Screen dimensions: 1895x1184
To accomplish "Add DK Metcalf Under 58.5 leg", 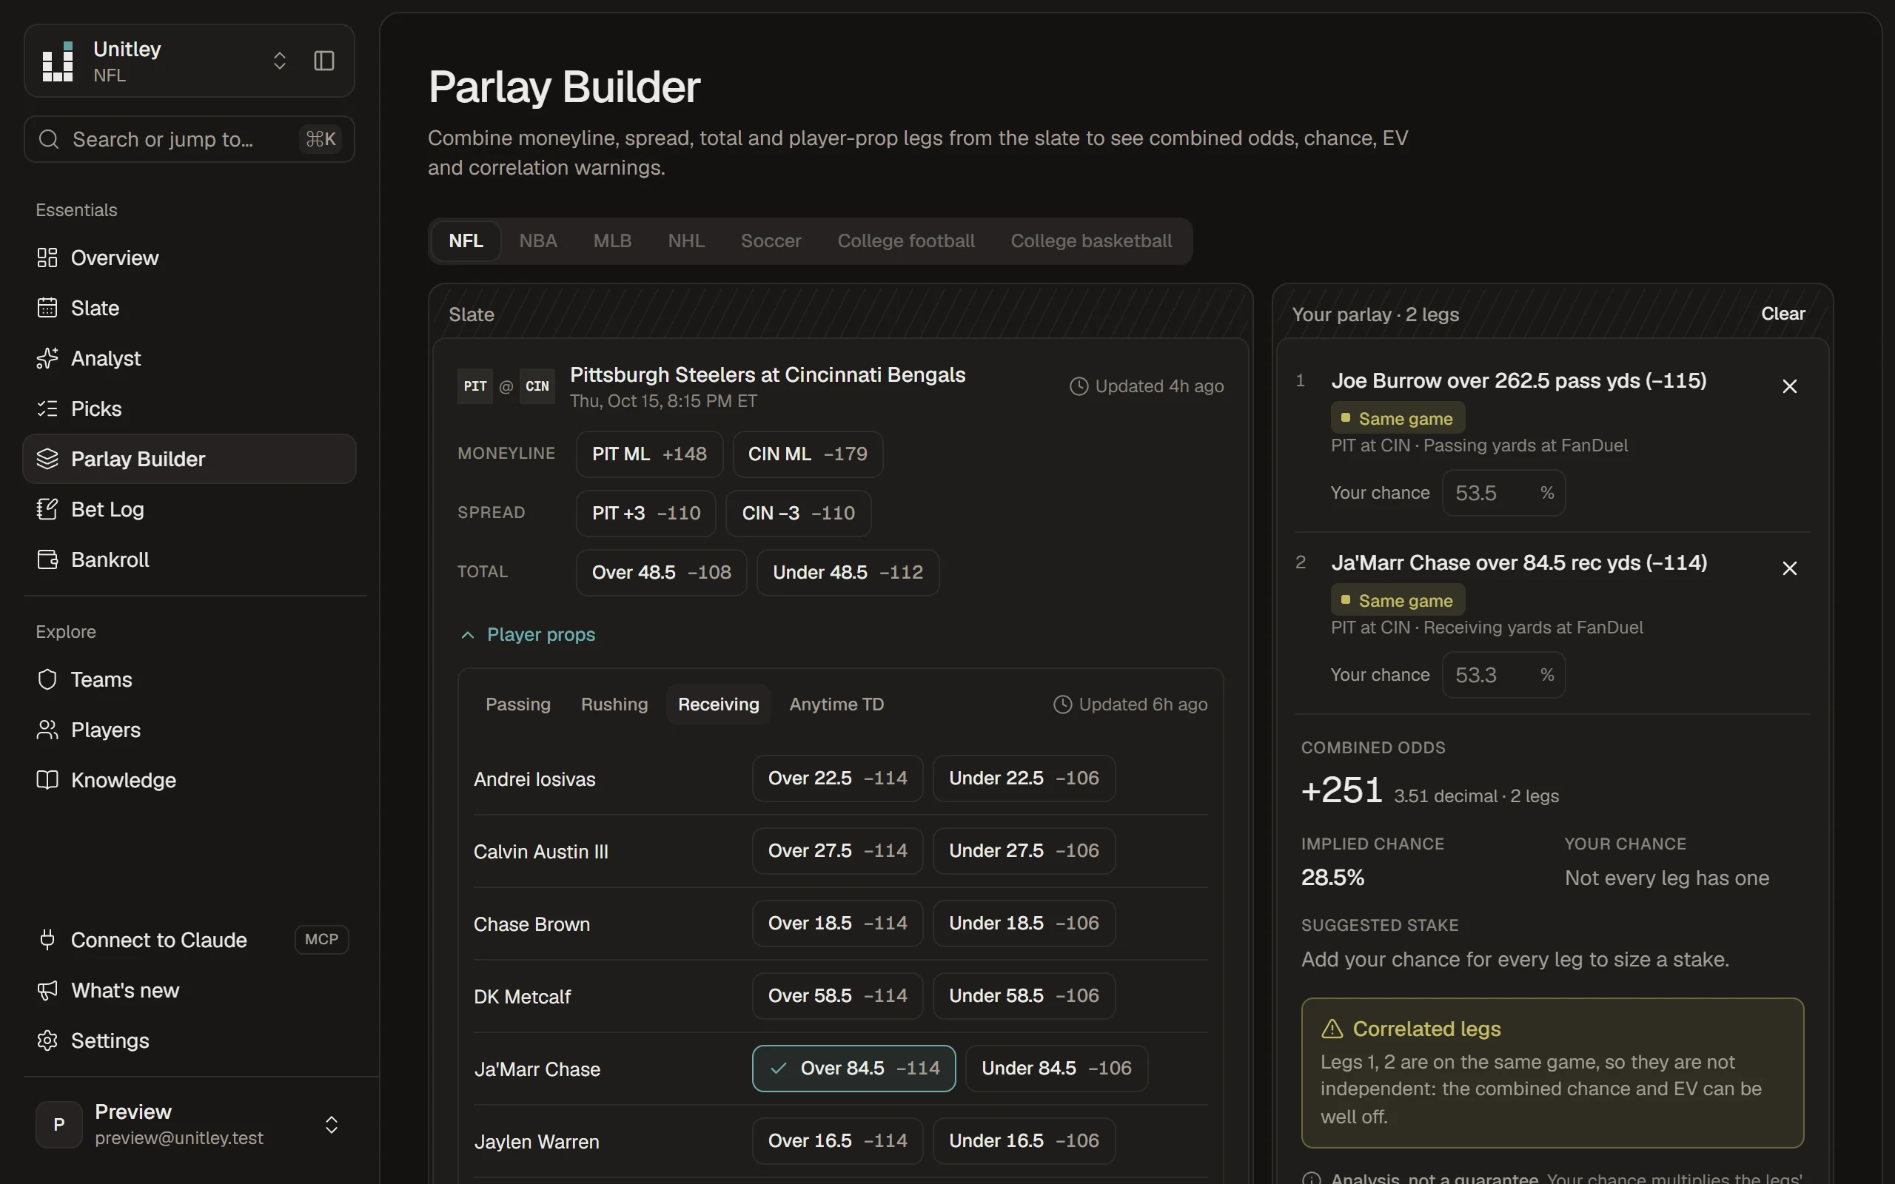I will pos(1024,995).
